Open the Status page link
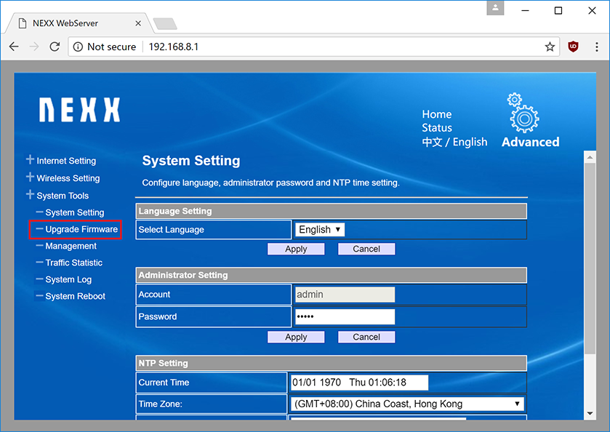The image size is (610, 432). coord(437,128)
